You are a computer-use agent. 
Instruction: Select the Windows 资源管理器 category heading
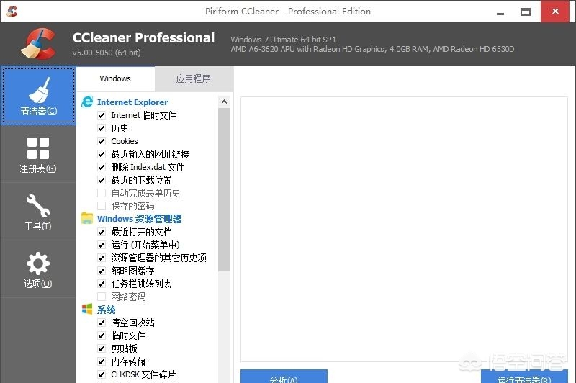(x=139, y=219)
